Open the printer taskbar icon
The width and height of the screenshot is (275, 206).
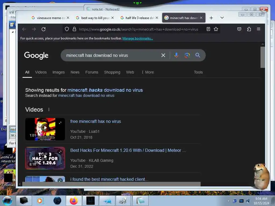tap(123, 201)
